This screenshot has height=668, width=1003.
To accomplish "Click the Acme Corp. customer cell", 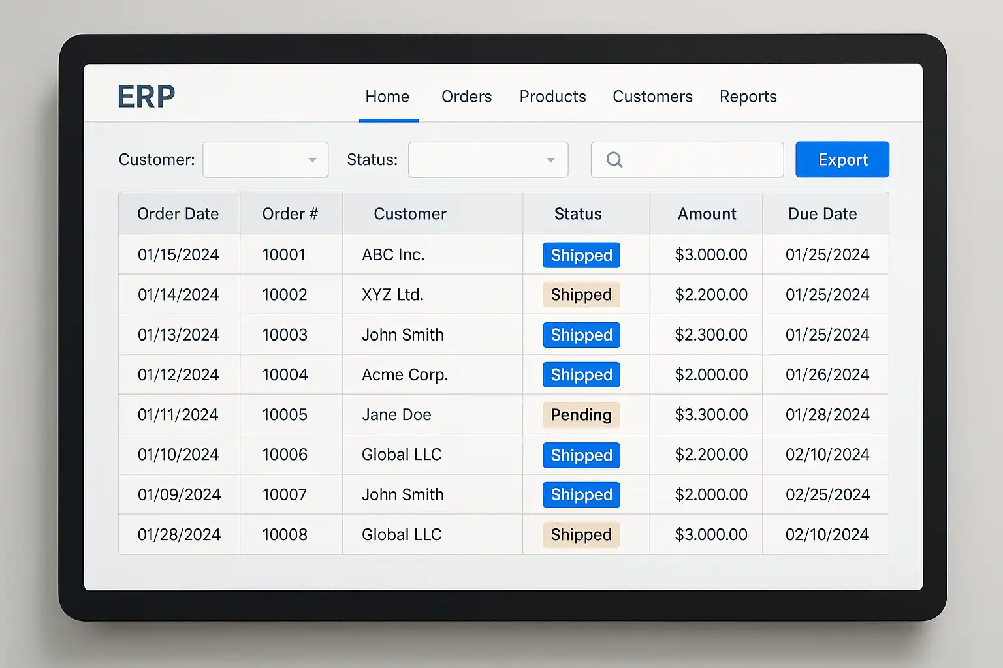I will (x=405, y=375).
